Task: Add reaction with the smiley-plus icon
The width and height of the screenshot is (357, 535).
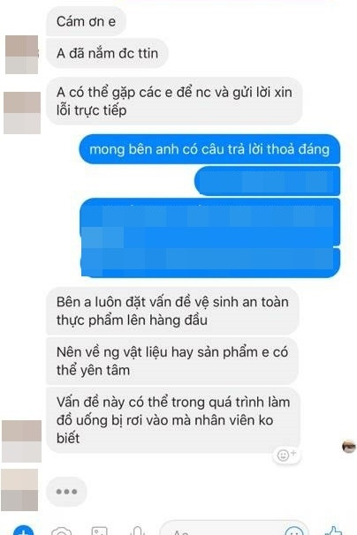Action: point(286,455)
